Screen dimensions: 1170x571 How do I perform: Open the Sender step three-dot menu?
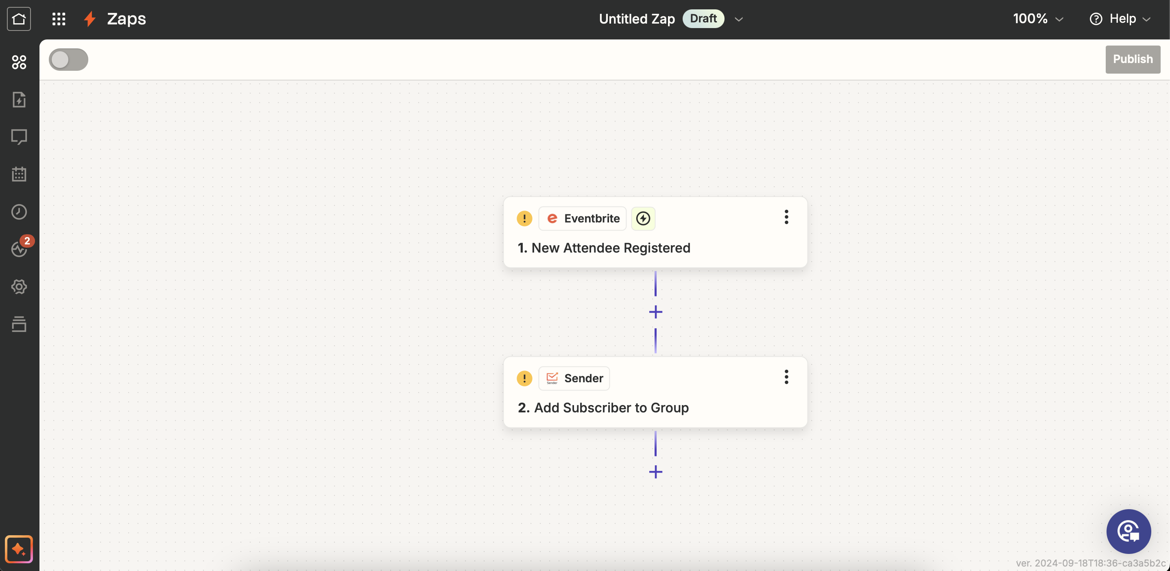pyautogui.click(x=786, y=377)
